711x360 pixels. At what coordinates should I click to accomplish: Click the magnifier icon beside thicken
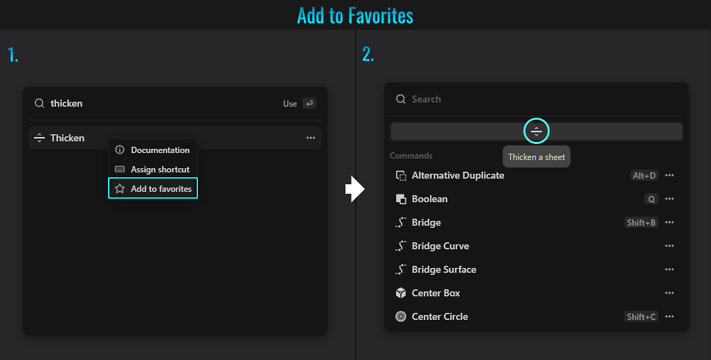pos(39,103)
